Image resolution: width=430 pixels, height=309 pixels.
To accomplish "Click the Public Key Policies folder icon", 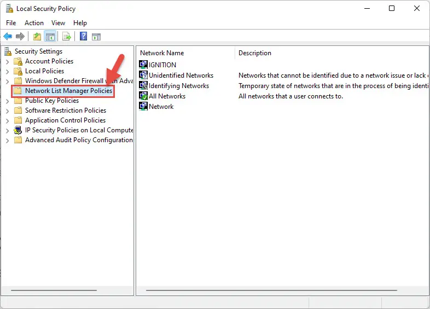I will click(x=18, y=101).
